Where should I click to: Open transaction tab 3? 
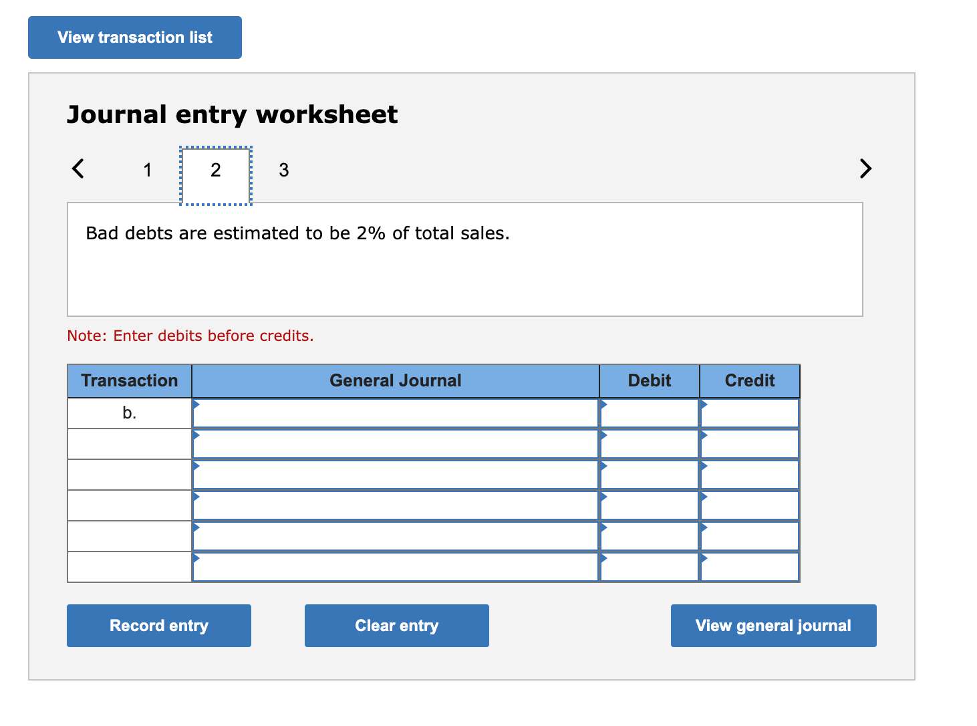[283, 170]
